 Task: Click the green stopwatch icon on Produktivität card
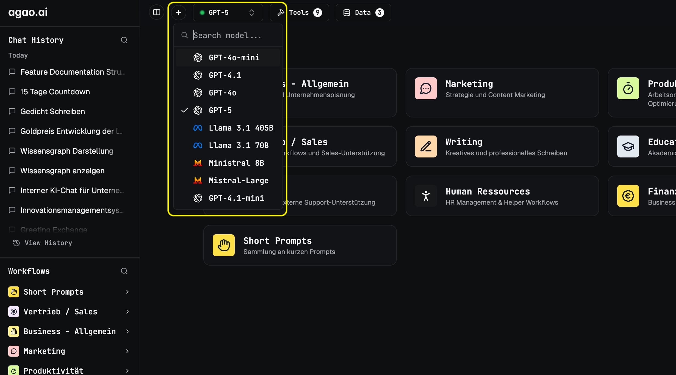click(x=628, y=88)
